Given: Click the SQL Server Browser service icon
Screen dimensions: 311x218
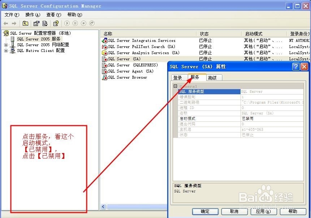Looking at the screenshot, I should 104,78.
